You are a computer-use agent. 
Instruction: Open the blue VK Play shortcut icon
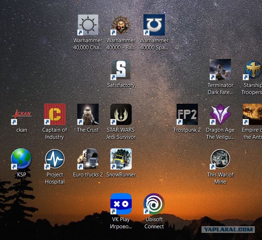[x=121, y=204]
